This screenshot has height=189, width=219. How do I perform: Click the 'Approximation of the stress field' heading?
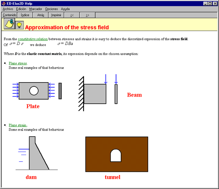67,27
